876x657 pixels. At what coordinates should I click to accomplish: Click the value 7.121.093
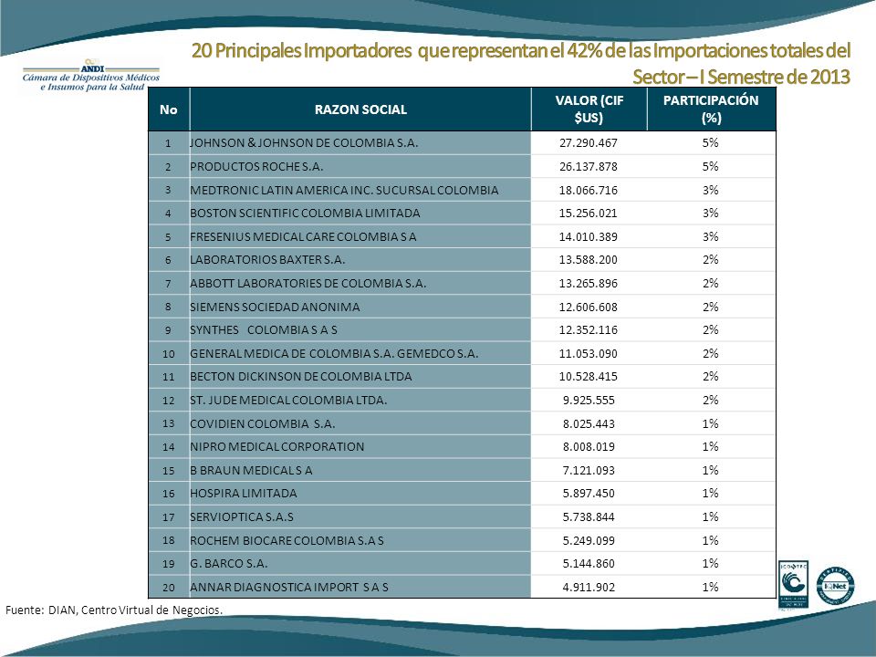[589, 471]
